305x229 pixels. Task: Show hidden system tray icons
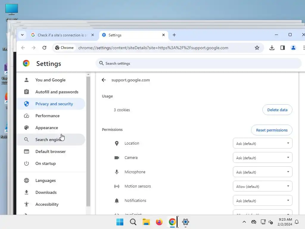tap(244, 222)
